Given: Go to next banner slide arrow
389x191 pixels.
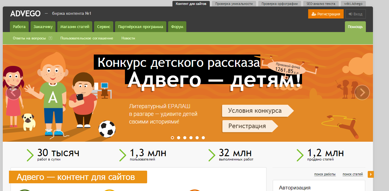Looking at the screenshot, I should point(362,92).
